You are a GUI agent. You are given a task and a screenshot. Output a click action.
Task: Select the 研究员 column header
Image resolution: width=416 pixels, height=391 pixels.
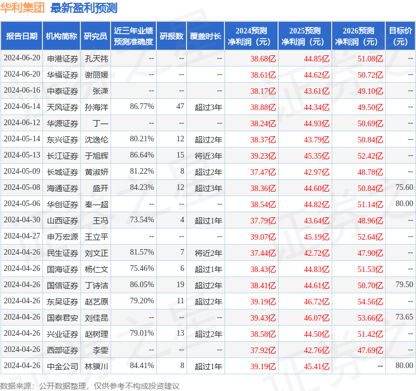95,36
